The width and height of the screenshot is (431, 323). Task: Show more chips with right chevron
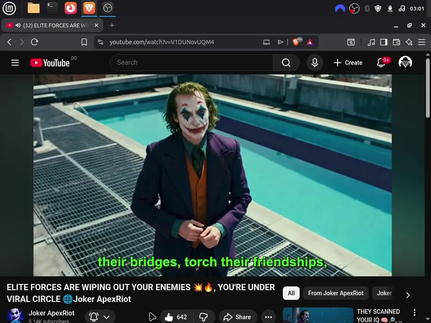pyautogui.click(x=408, y=295)
